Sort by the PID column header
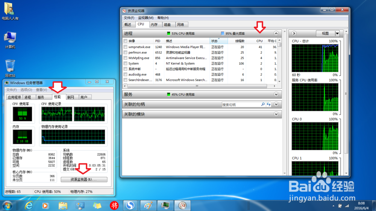This screenshot has height=211, width=376. [x=159, y=41]
